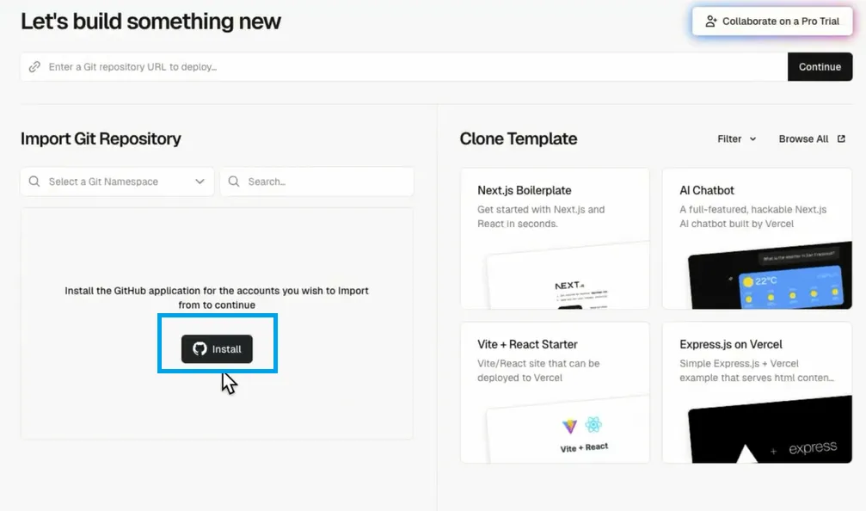Click the person-add icon in Pro Trial button
866x511 pixels.
pos(711,21)
